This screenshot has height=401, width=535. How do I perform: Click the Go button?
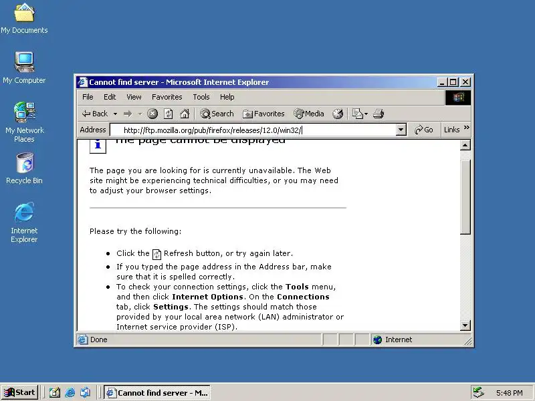423,130
